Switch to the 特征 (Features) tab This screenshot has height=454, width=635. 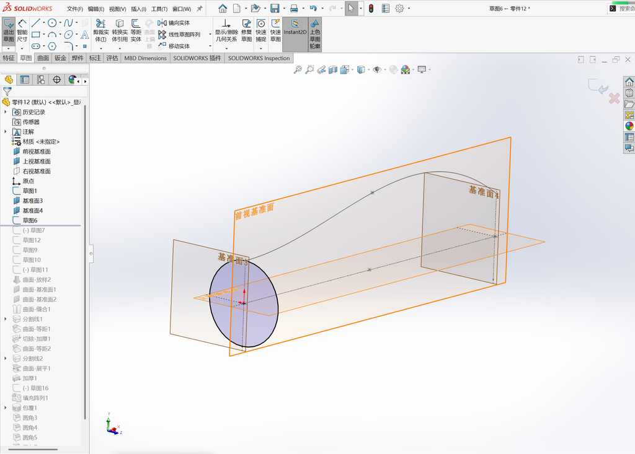(9, 58)
